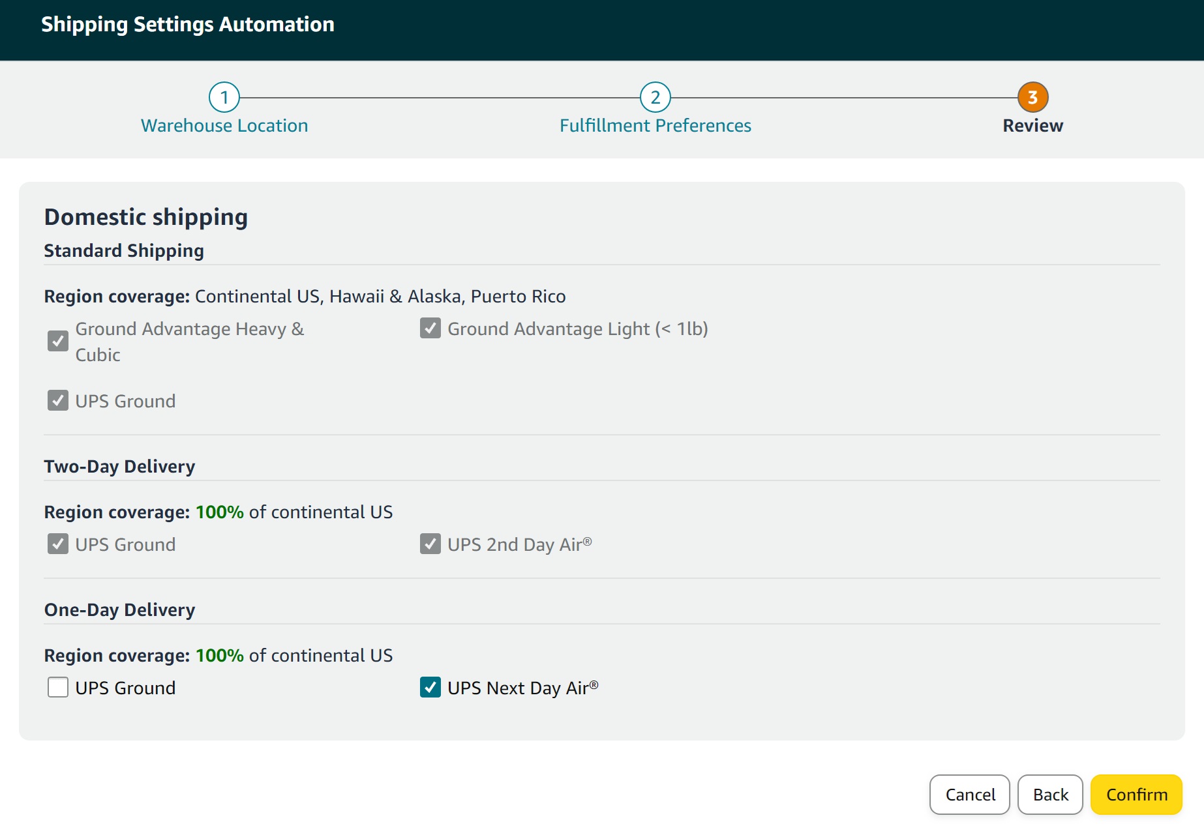This screenshot has height=837, width=1204.
Task: Click the One-Day Delivery section title
Action: [119, 610]
